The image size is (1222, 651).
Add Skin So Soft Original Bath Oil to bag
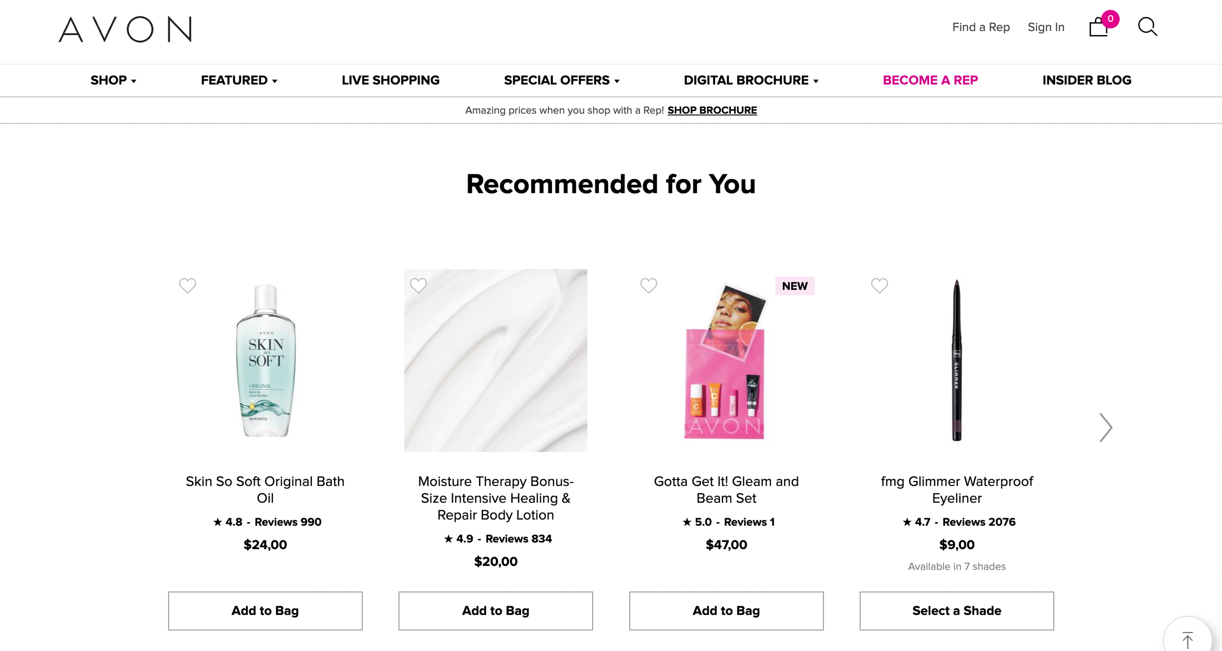(265, 611)
